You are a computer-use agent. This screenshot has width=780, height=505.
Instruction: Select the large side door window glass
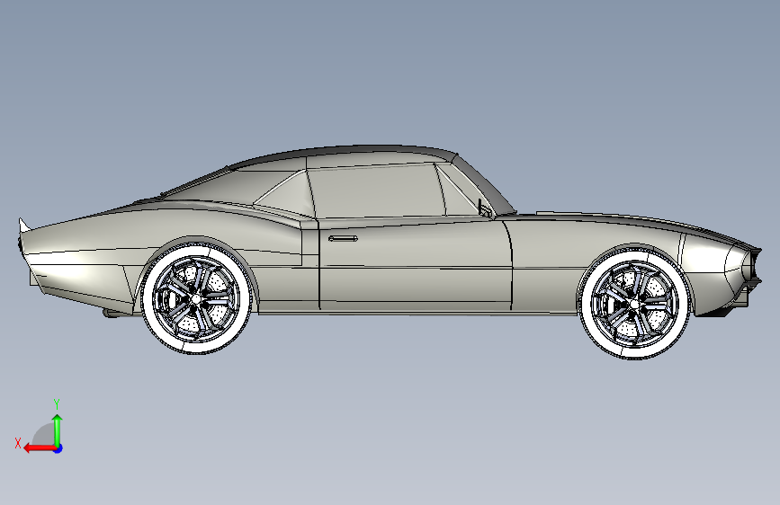coord(375,191)
